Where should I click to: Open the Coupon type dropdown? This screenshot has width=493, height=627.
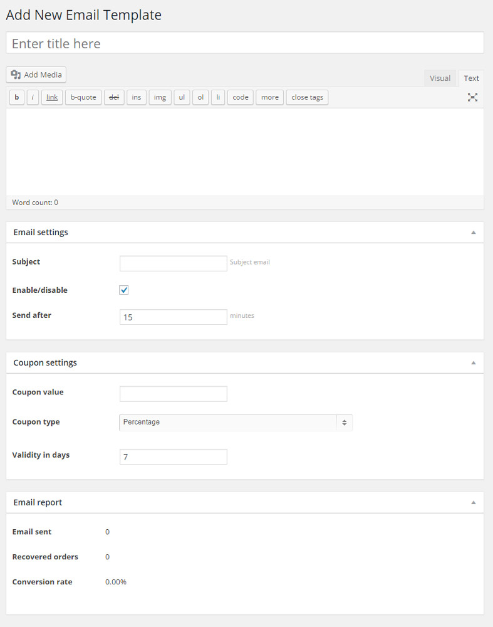click(236, 423)
